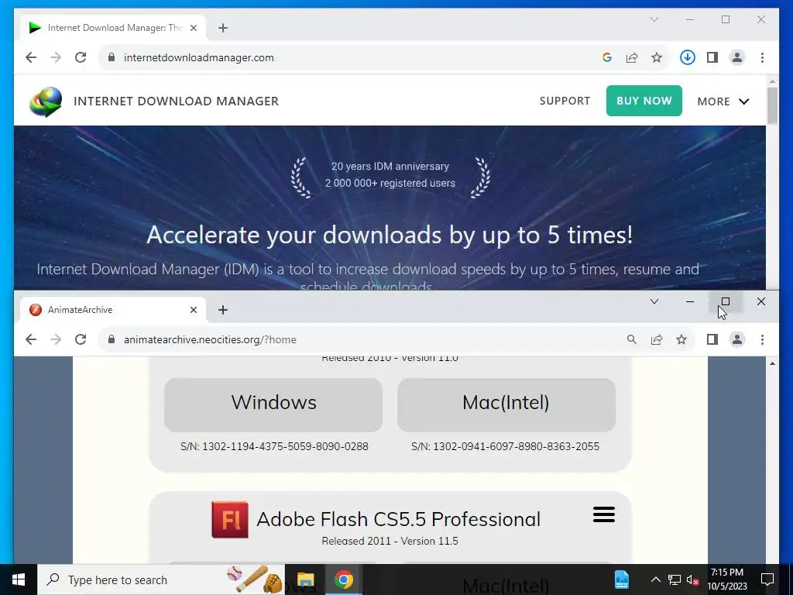
Task: Click '2 000 000+ registered users' text
Action: (x=390, y=183)
